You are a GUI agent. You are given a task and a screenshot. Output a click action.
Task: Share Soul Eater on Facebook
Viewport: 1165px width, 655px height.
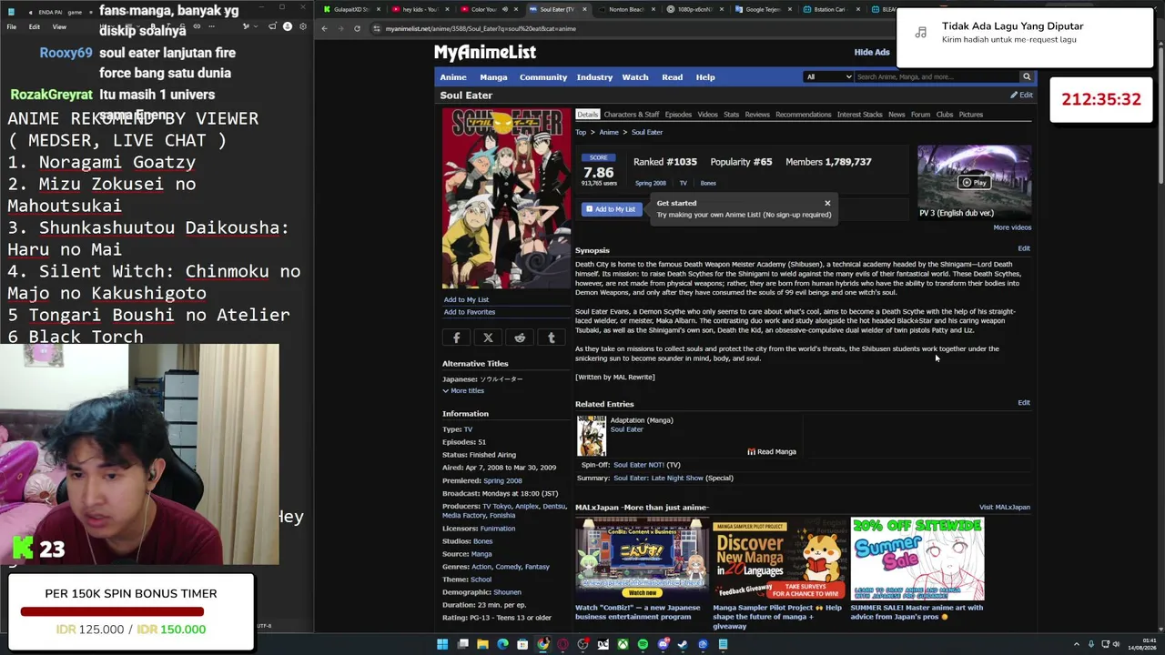click(x=457, y=338)
